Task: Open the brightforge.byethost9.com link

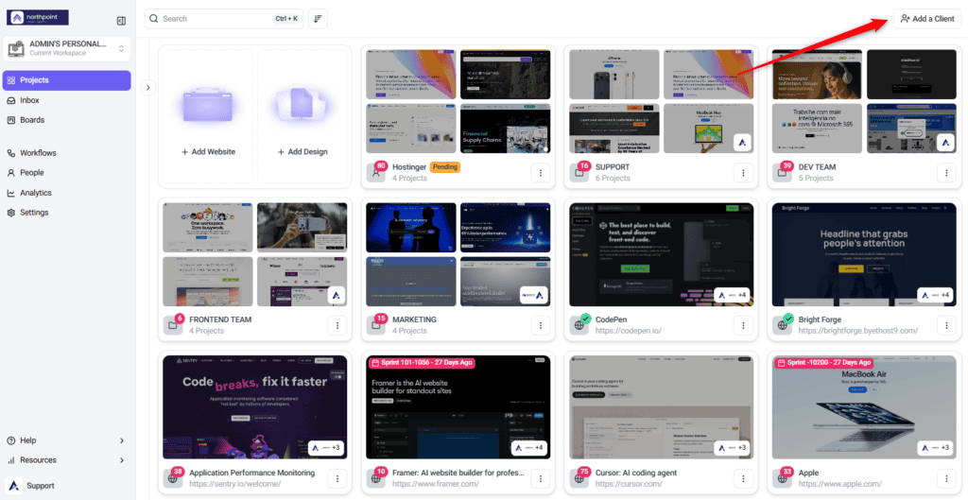Action: tap(858, 331)
